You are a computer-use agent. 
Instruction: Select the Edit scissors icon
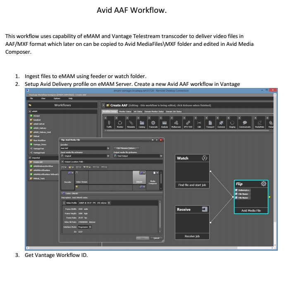pyautogui.click(x=199, y=123)
